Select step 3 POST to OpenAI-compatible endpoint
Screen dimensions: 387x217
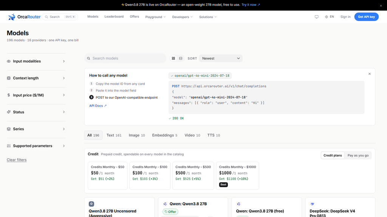(x=124, y=98)
